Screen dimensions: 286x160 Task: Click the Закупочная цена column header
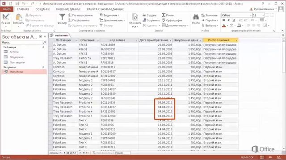tap(188, 40)
